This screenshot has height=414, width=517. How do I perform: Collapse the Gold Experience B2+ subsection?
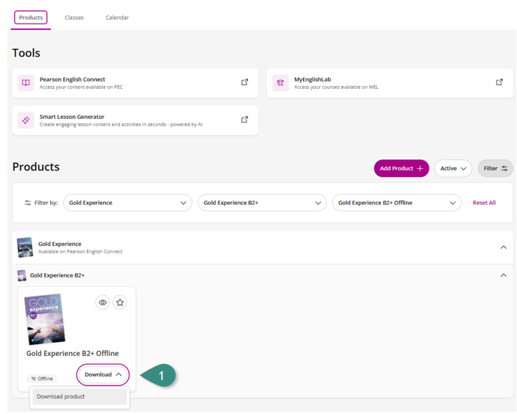click(504, 275)
